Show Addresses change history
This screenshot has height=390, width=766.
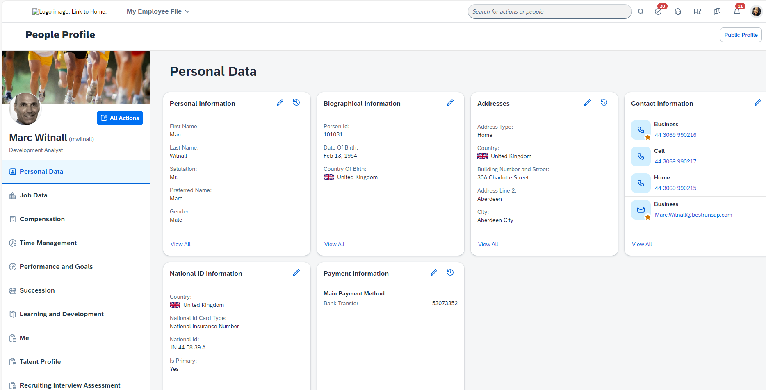[604, 102]
